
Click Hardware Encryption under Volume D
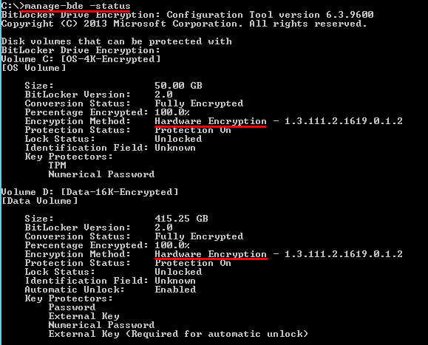click(x=211, y=254)
